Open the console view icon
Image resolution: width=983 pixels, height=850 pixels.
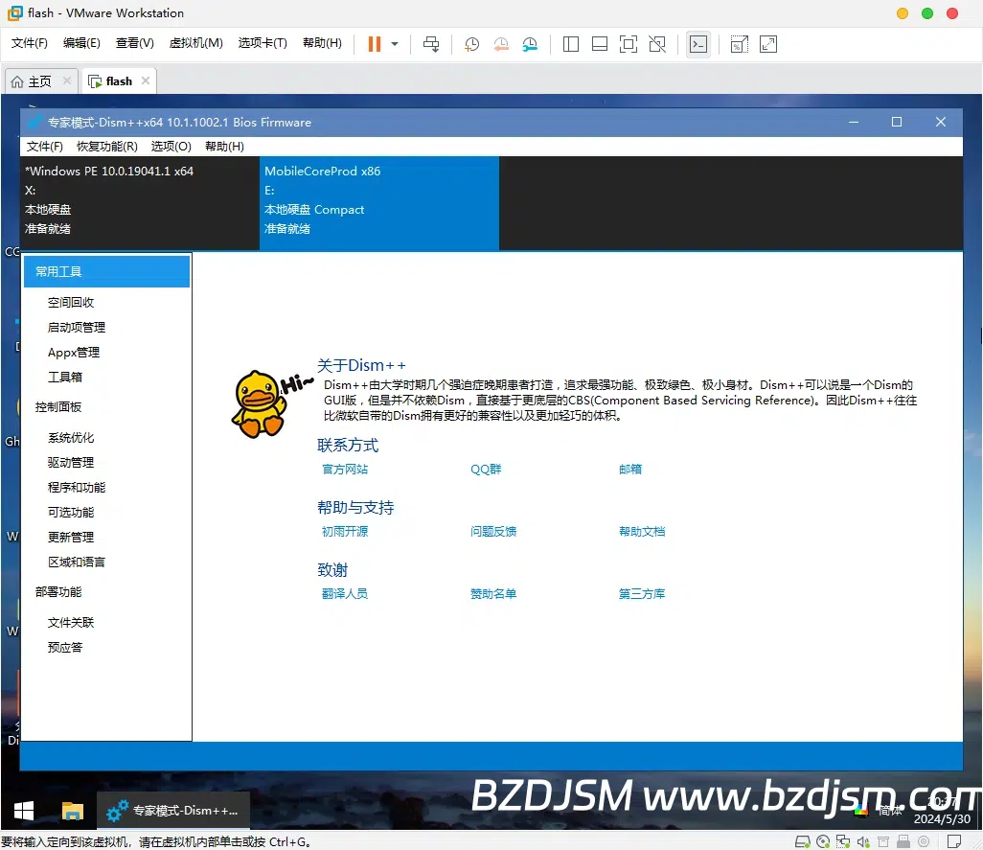point(698,44)
